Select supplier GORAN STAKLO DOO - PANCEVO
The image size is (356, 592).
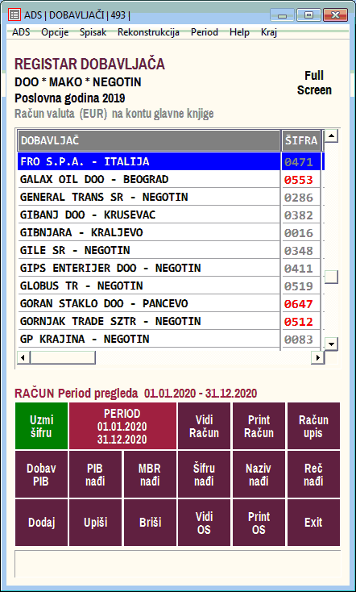pos(149,303)
